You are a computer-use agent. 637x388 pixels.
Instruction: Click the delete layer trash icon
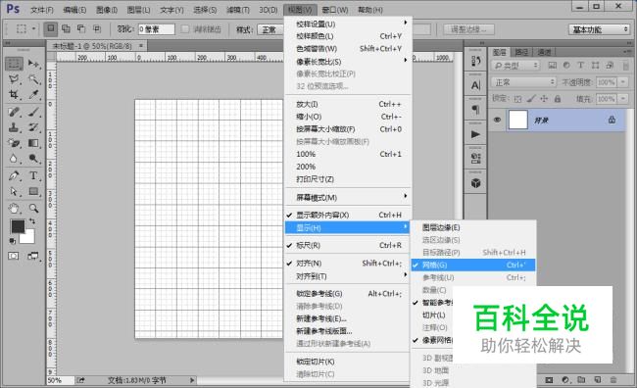click(613, 380)
